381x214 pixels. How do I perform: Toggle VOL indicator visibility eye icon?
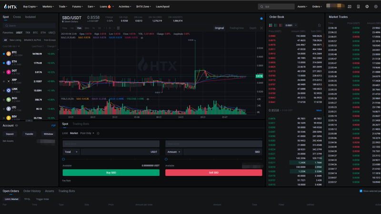148,99
